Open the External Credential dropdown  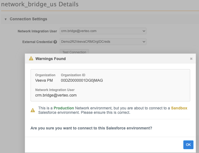pyautogui.click(x=103, y=42)
